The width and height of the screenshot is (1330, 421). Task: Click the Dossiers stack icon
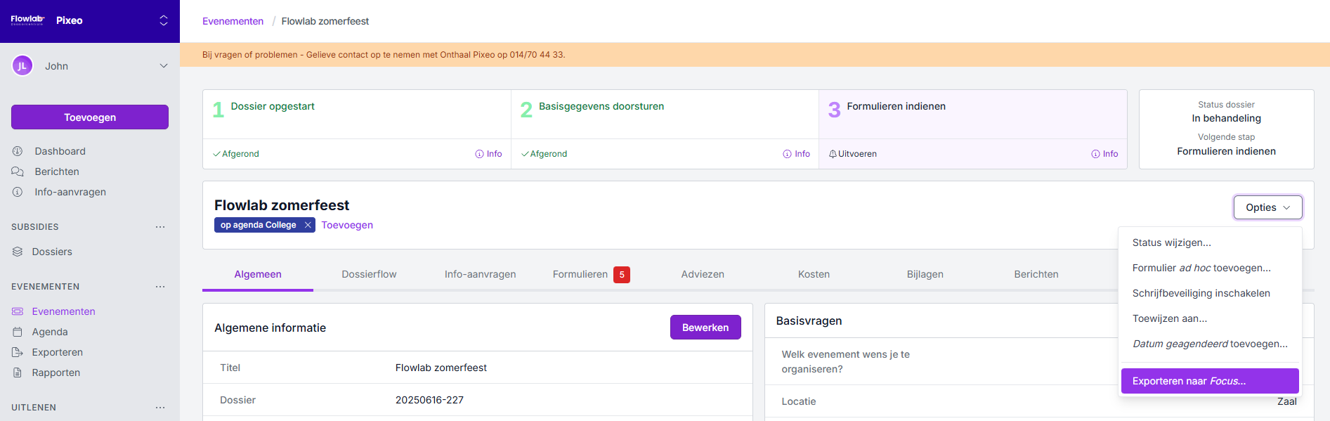(x=18, y=252)
